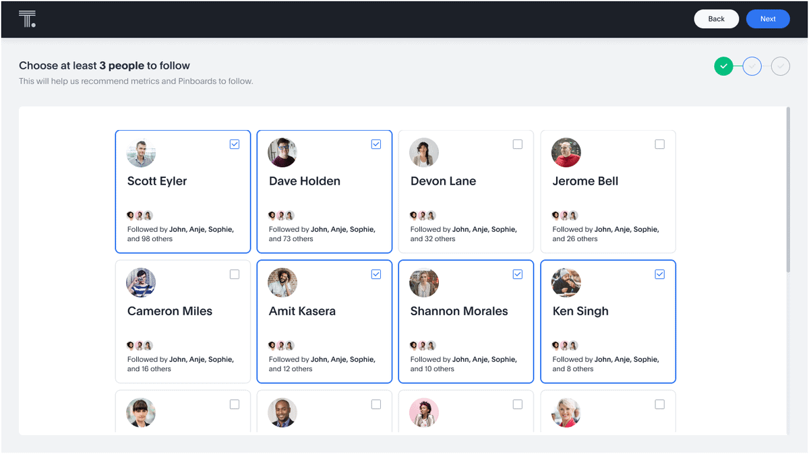Select the name Scott Eyler
Image resolution: width=809 pixels, height=454 pixels.
coord(157,181)
